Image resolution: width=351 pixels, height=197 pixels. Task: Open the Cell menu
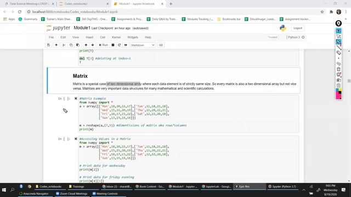103,37
